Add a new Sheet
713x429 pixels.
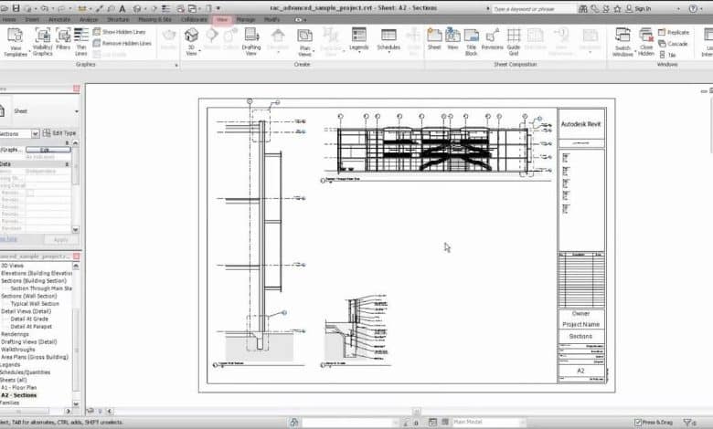(x=434, y=39)
